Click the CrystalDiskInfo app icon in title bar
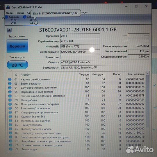157x157 pixels. coord(8,7)
